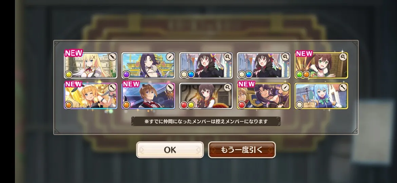Tap the mace icon on the bunny girl card
Viewport: 397px width, 183px height.
click(x=112, y=87)
